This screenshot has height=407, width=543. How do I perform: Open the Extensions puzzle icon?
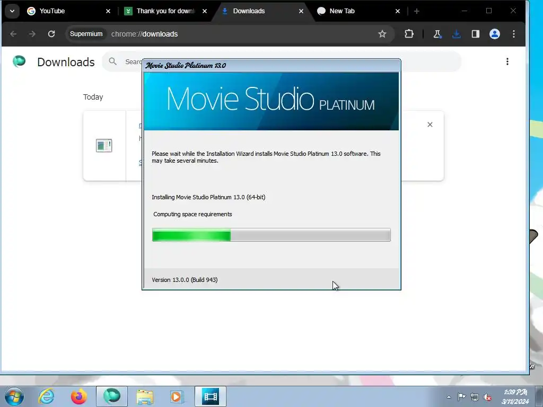coord(409,34)
